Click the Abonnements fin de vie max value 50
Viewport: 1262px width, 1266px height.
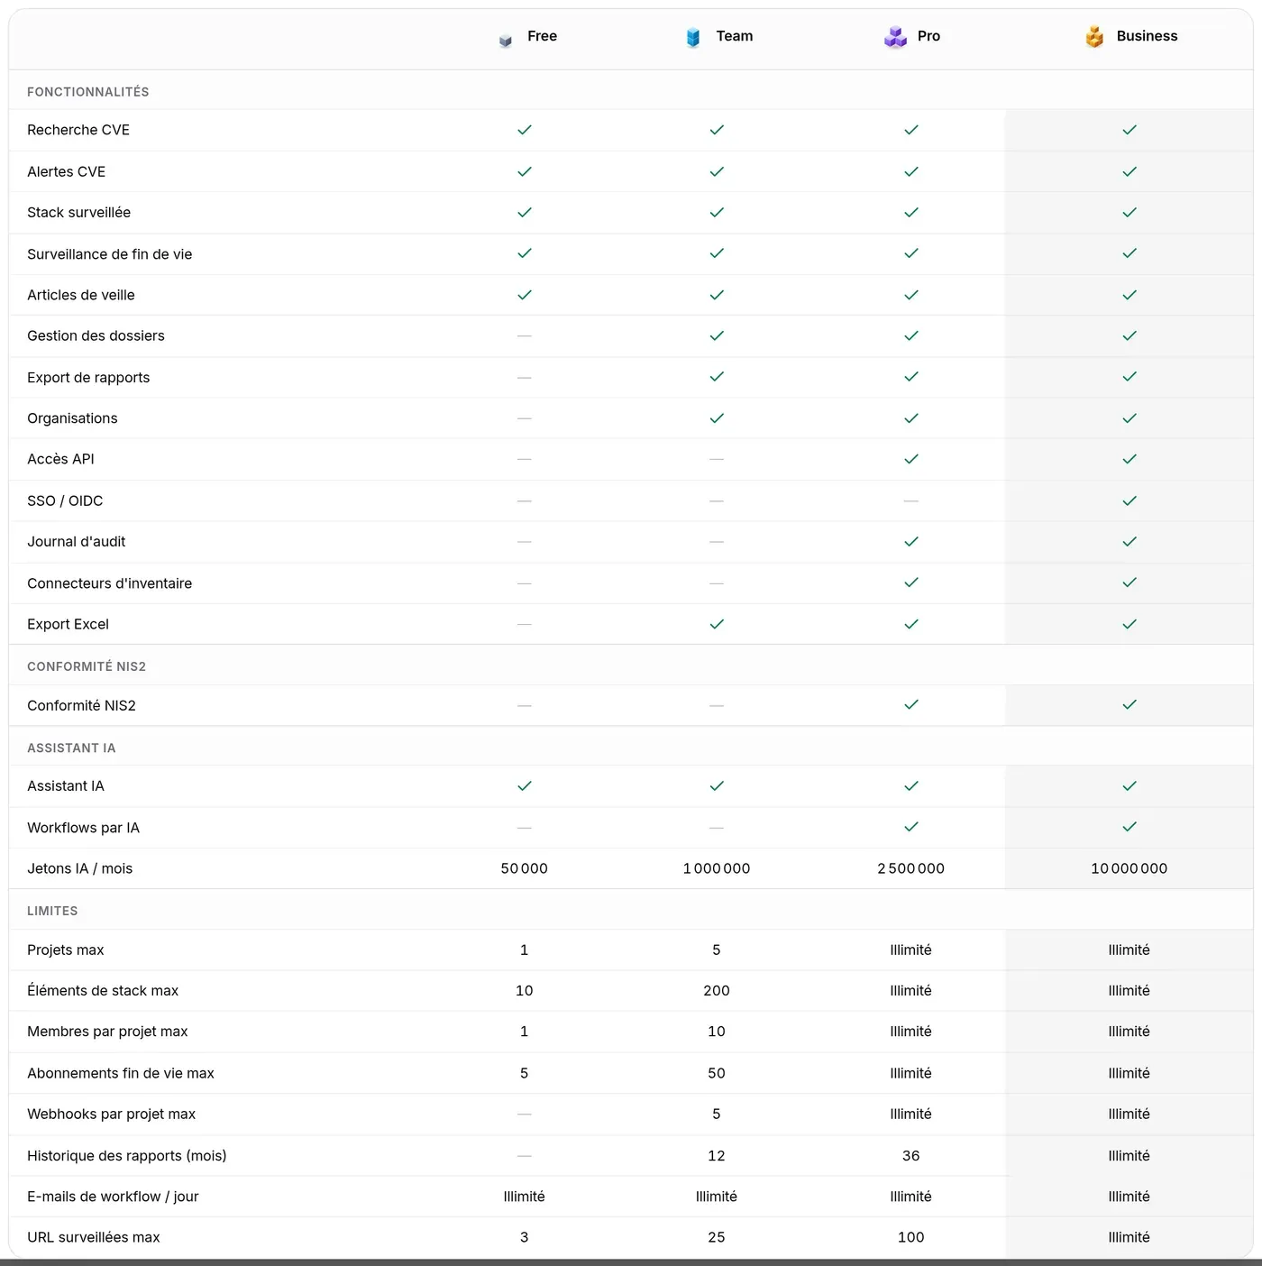(x=717, y=1073)
